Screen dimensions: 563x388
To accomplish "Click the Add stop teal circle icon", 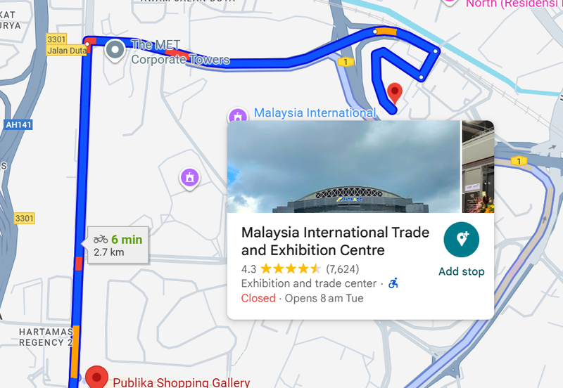I will coord(462,240).
